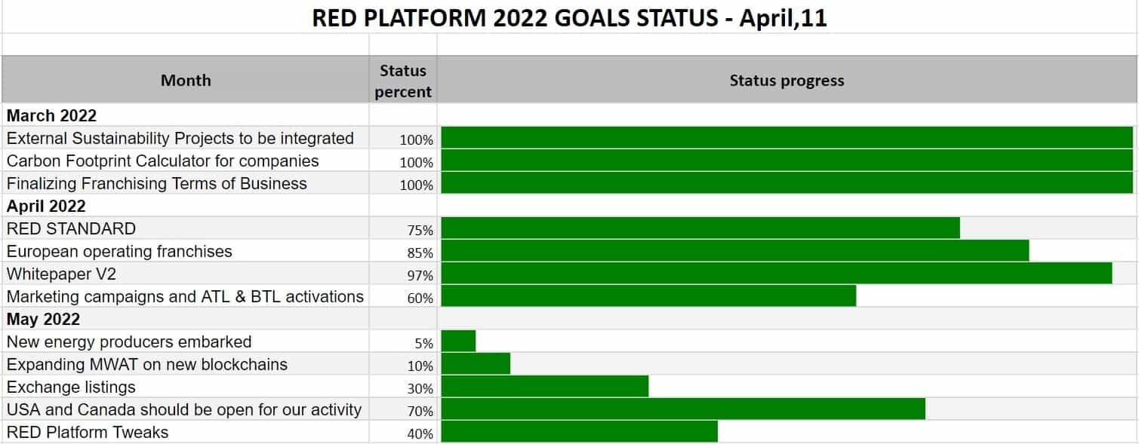Select the USA and Canada should be open cell
This screenshot has width=1139, height=444.
click(x=186, y=409)
